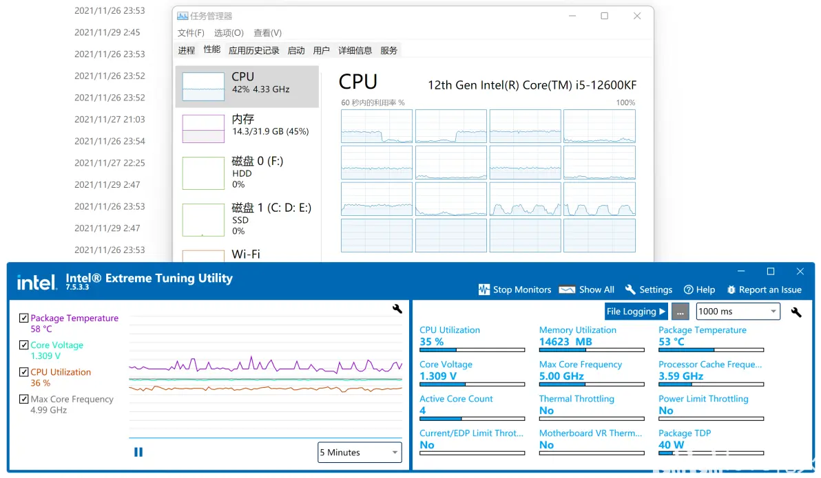Click the Show All graph icon
821x478 pixels.
tap(567, 290)
